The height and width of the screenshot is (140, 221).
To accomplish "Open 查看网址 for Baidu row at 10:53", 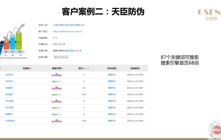I will click(112, 75).
